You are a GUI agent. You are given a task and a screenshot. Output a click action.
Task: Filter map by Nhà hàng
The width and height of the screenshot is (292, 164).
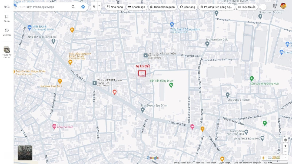115,7
